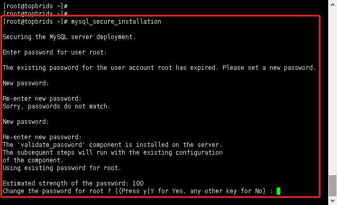The width and height of the screenshot is (337, 205).
Task: Click the 'Estimated strength of the password: 100' line
Action: [x=73, y=183]
